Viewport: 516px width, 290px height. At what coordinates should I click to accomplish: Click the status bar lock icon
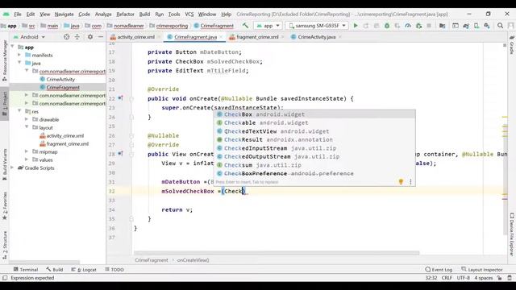[500, 278]
